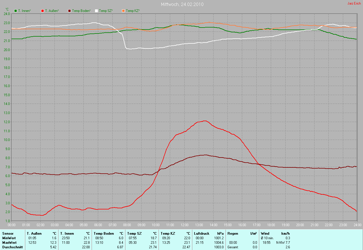Click the Luftdruck maximum value 1004.6
This screenshot has width=363, height=250.
click(219, 243)
